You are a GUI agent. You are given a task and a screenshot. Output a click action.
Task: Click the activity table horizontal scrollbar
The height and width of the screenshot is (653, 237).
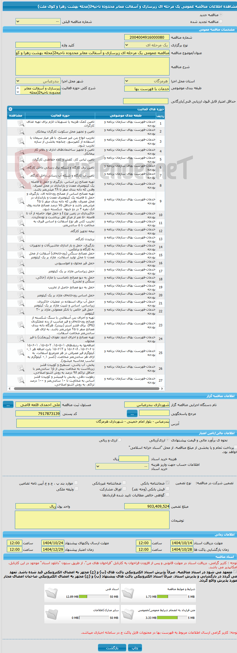pos(86,388)
